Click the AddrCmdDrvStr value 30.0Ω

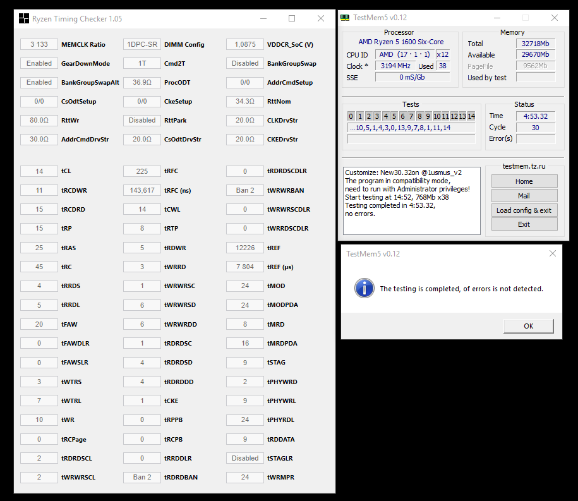point(39,140)
